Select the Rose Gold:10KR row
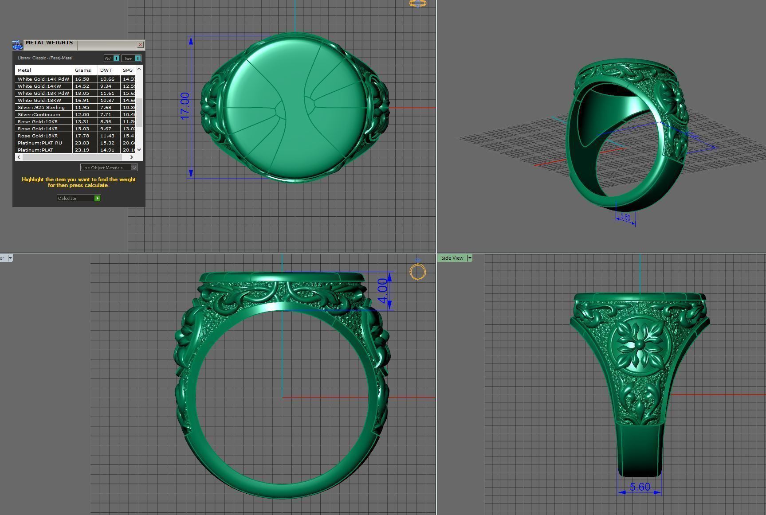Image resolution: width=766 pixels, height=515 pixels. 75,121
